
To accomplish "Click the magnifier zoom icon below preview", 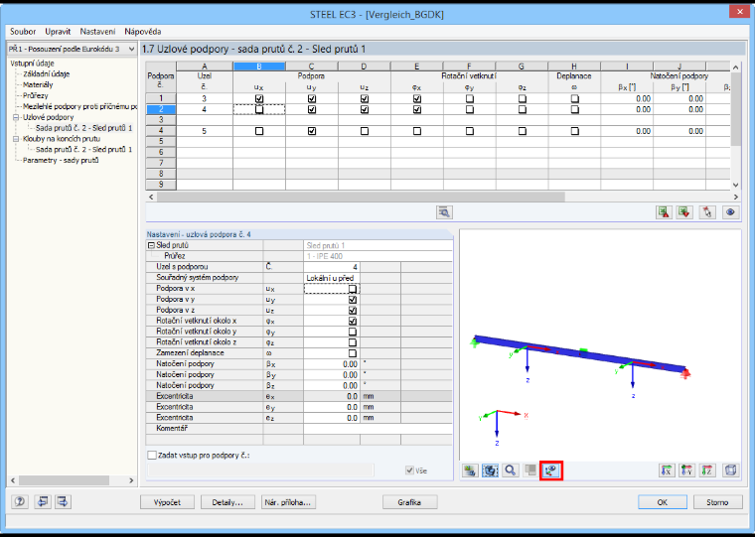I will click(x=511, y=470).
